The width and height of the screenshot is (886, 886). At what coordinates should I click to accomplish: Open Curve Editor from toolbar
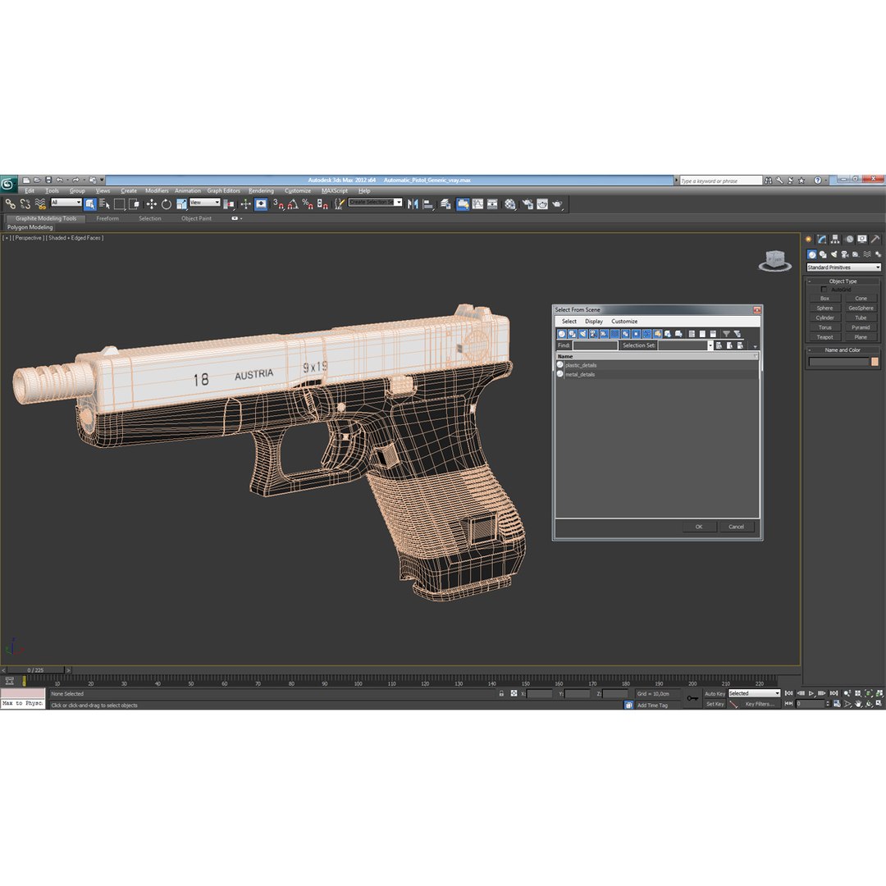pyautogui.click(x=478, y=204)
